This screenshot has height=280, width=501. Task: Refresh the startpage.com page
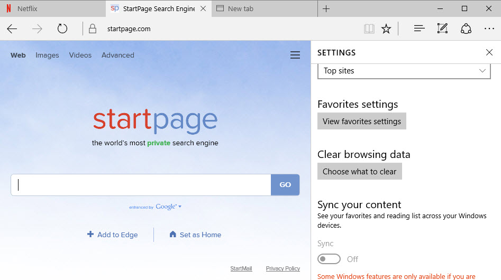pyautogui.click(x=62, y=29)
